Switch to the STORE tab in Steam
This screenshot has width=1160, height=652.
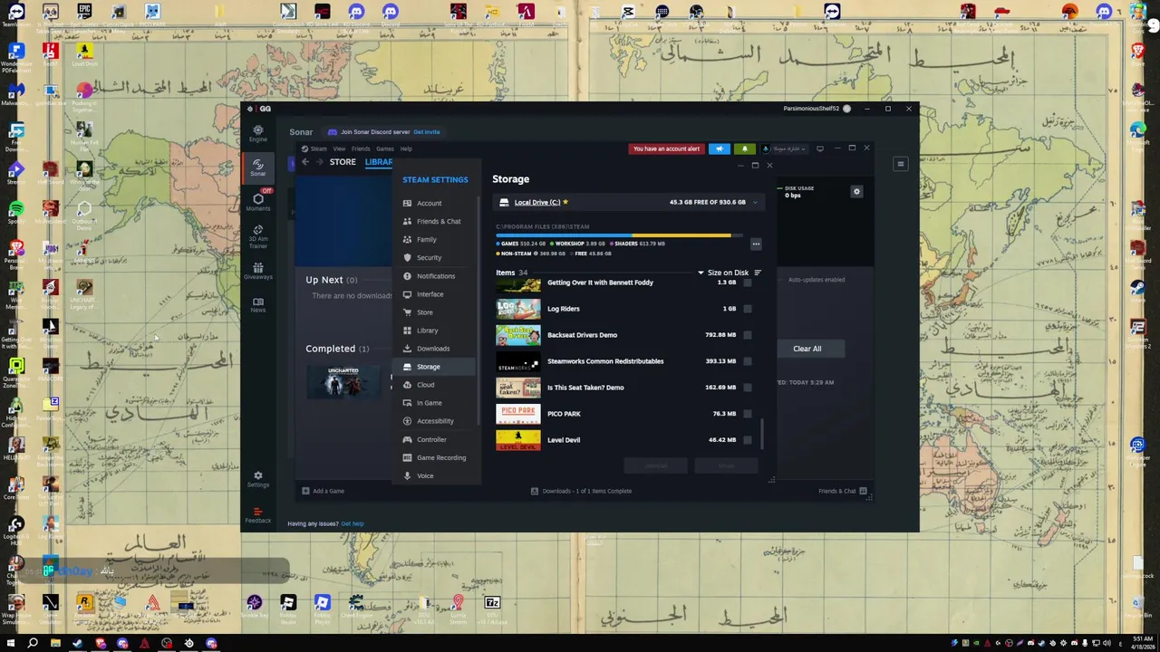pyautogui.click(x=343, y=162)
